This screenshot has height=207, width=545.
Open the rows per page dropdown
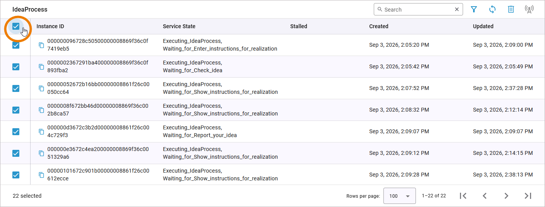(x=399, y=196)
